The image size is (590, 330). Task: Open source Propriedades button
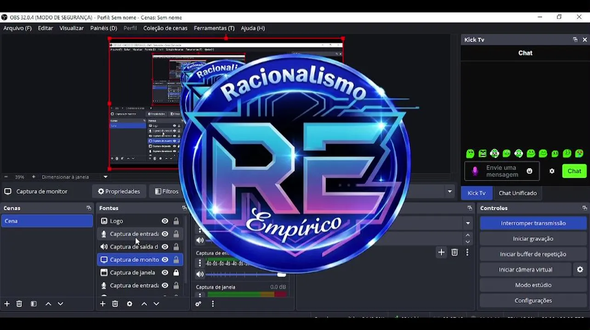coord(119,192)
